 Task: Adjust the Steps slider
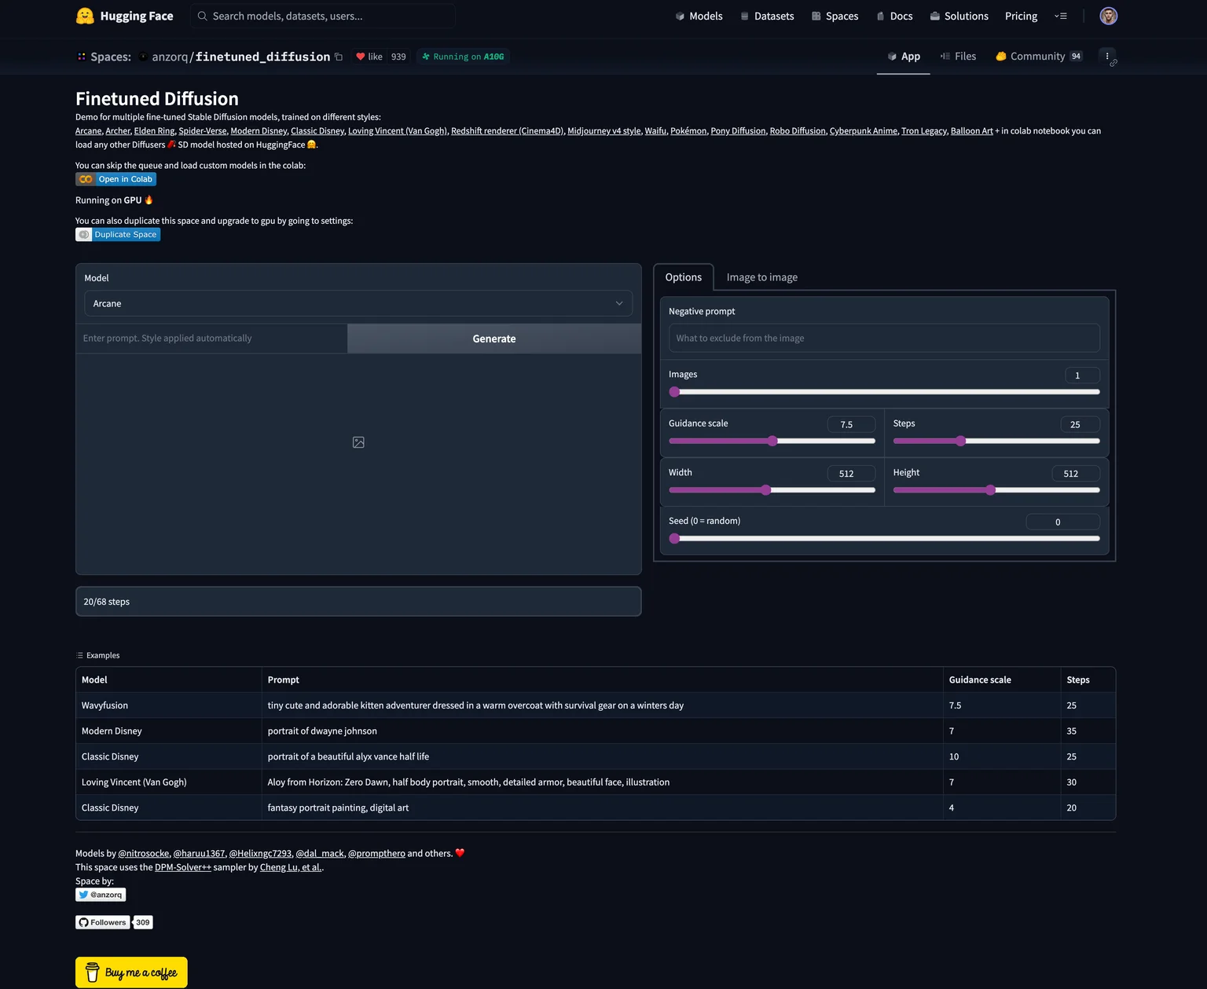click(x=996, y=441)
